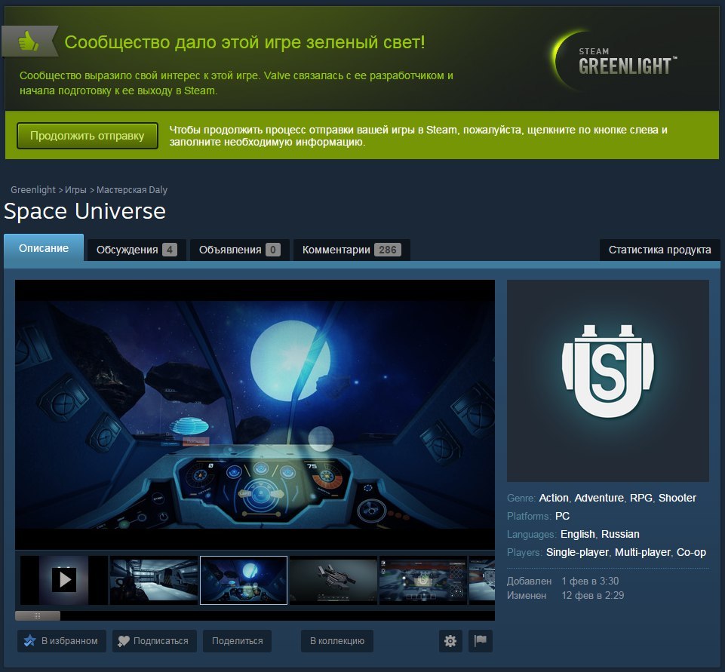Select the ship interior corridor thumbnail
The width and height of the screenshot is (725, 672).
point(154,580)
